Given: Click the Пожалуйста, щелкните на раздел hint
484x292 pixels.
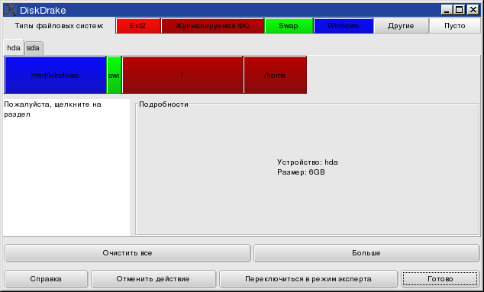Looking at the screenshot, I should coord(53,109).
